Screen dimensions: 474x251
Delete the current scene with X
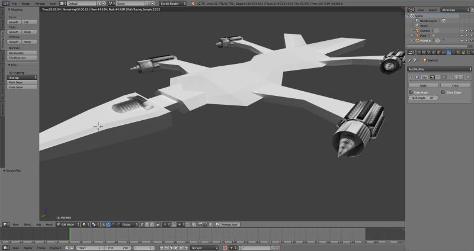click(153, 4)
